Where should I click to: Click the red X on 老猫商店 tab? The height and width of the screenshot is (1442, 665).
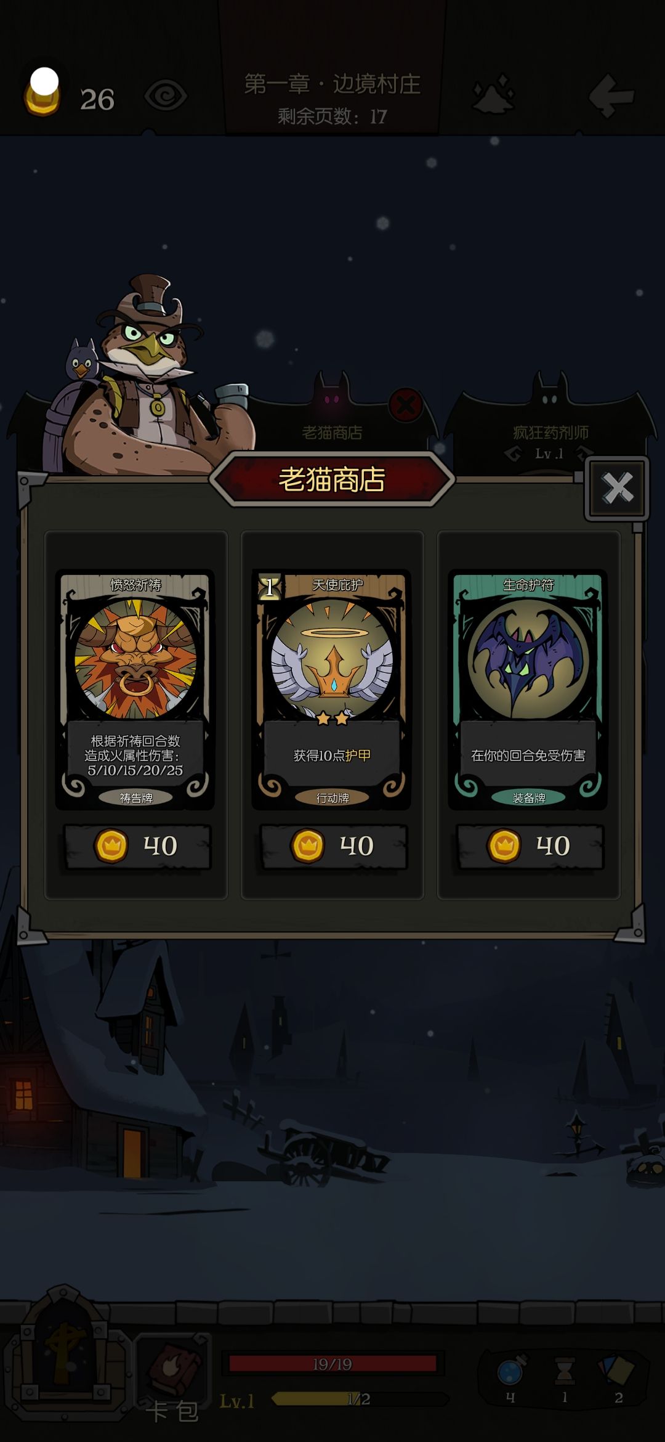[406, 405]
